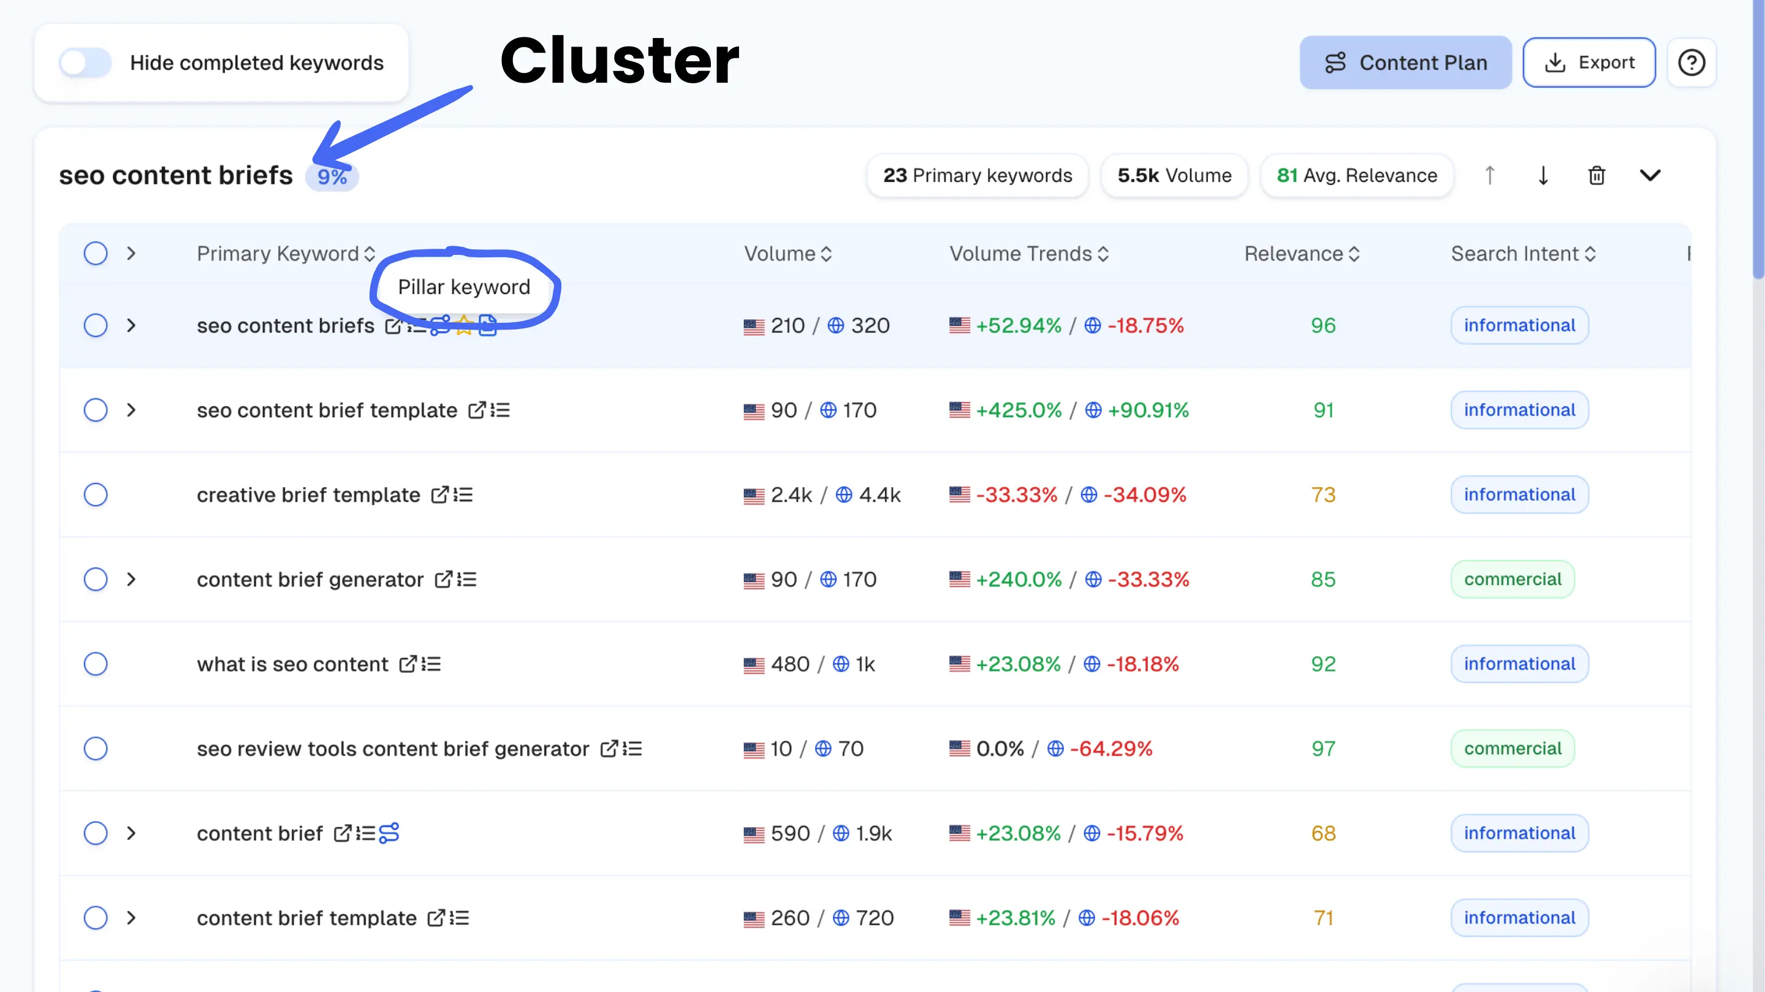Click the Export button
This screenshot has width=1765, height=992.
click(1589, 62)
